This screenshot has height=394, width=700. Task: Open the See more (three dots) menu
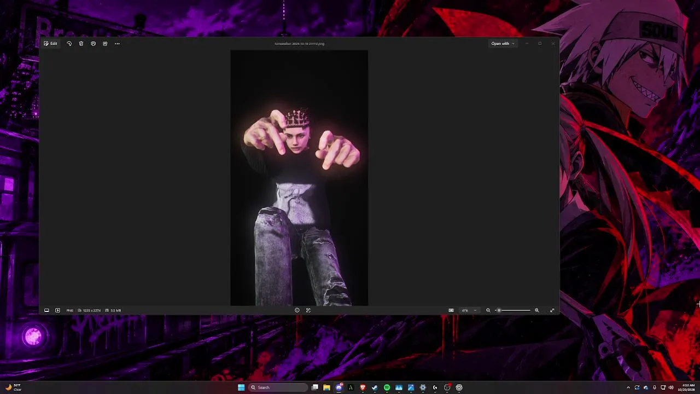pos(117,43)
